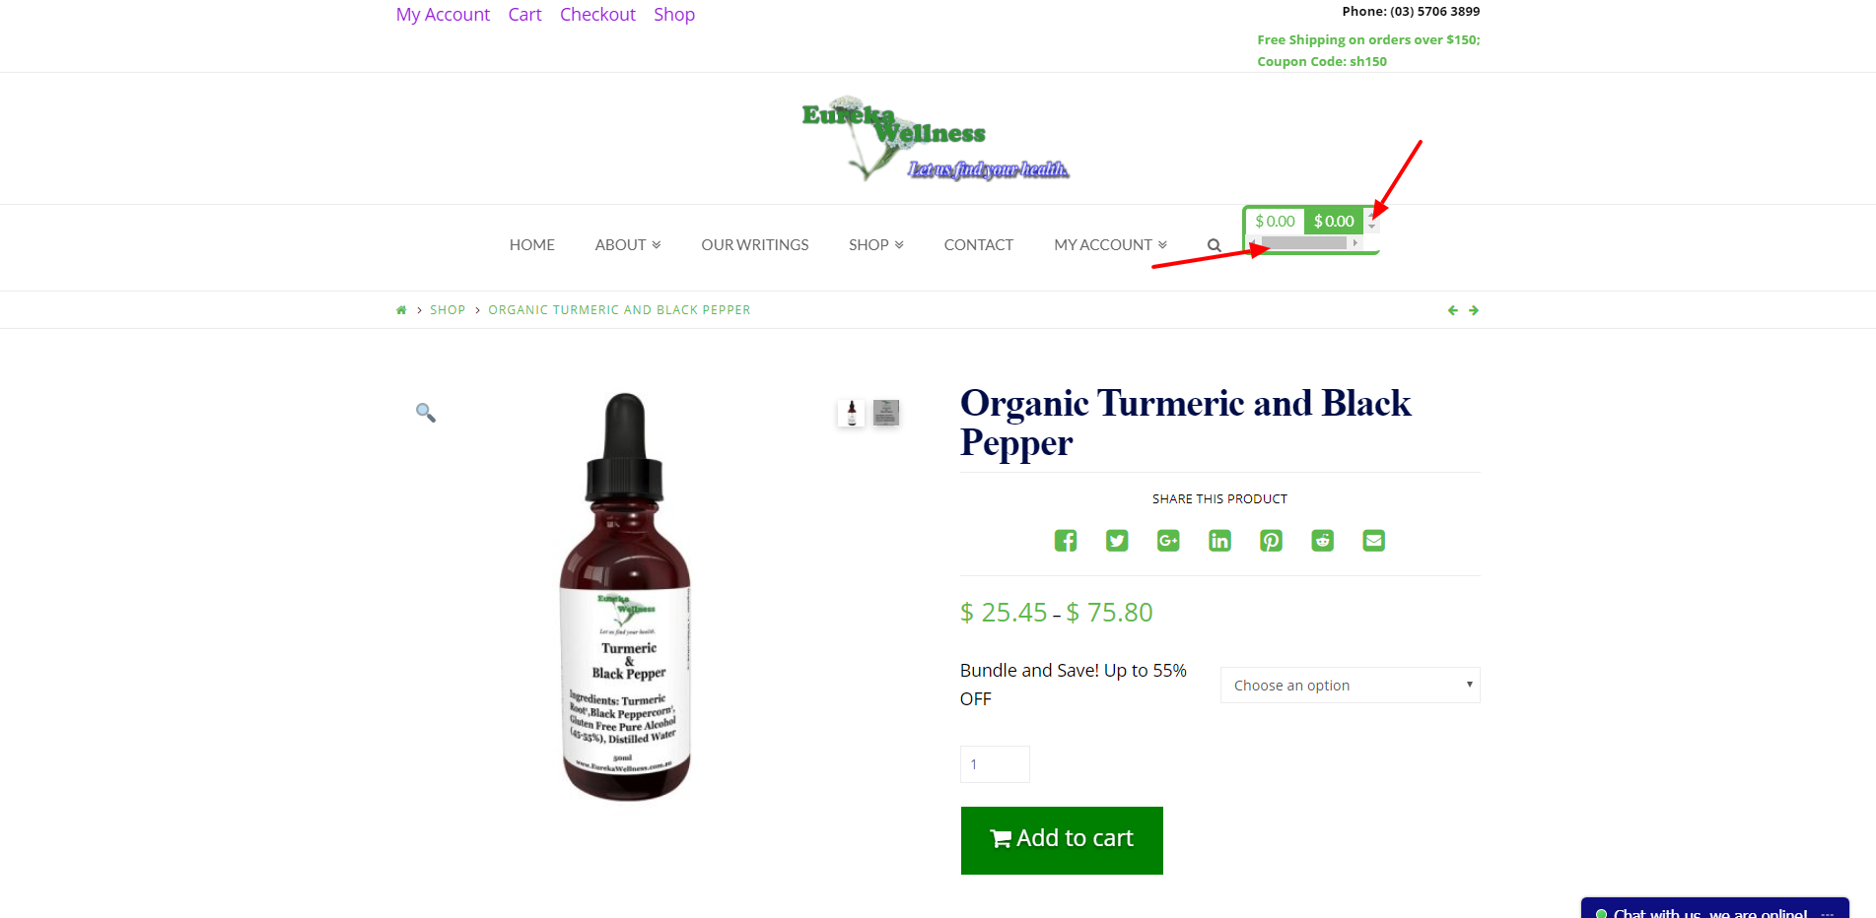
Task: Pin product with Pinterest icon
Action: tap(1271, 541)
